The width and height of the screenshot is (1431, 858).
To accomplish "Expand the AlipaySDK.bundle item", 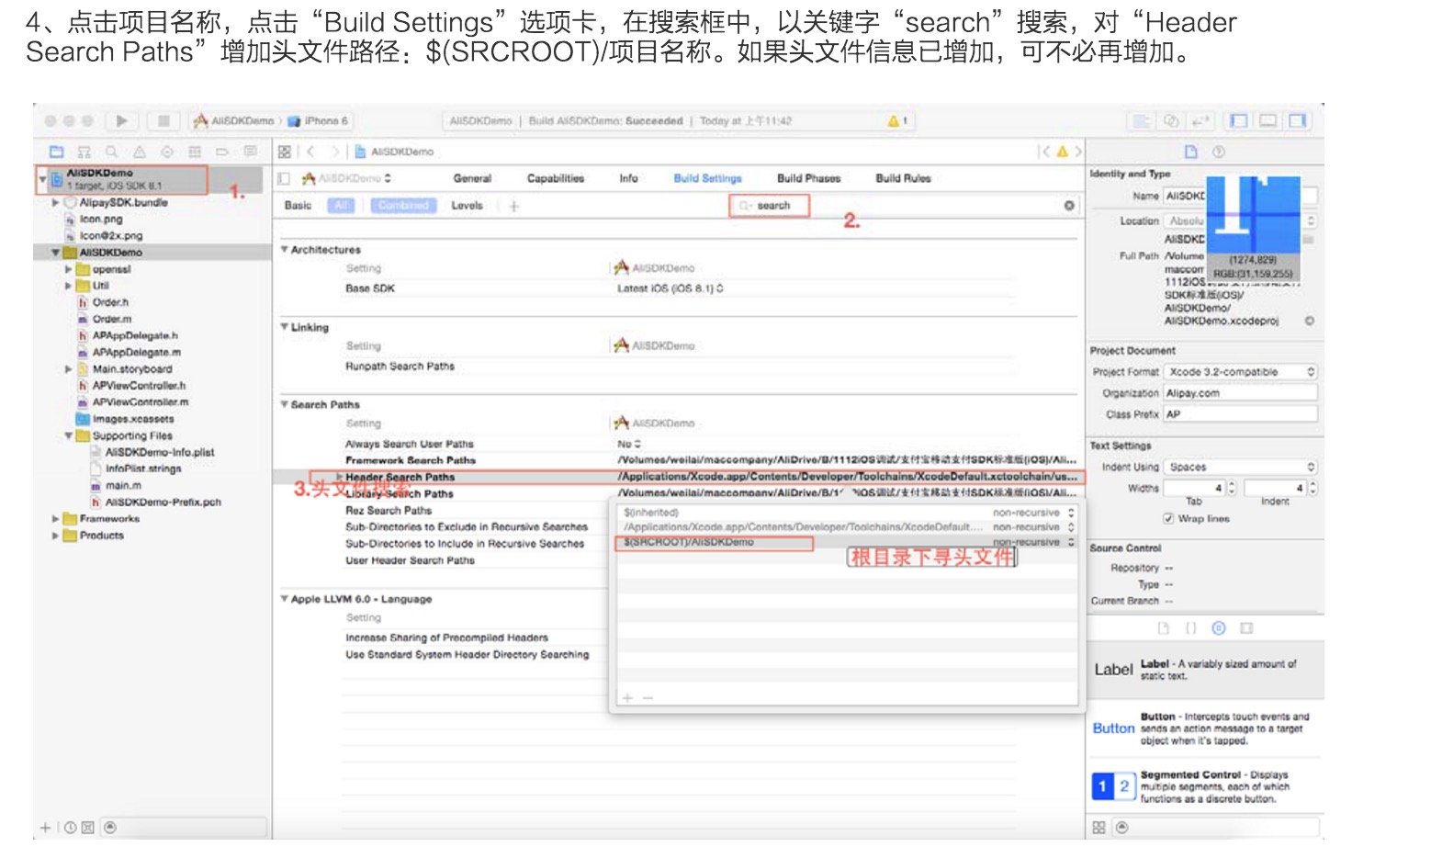I will pyautogui.click(x=55, y=202).
